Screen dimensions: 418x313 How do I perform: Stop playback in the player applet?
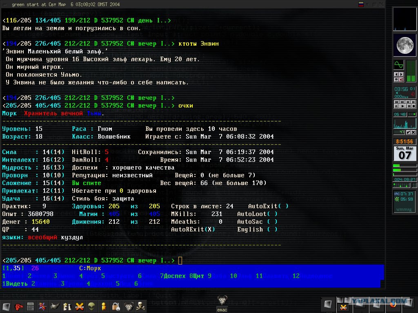414,106
